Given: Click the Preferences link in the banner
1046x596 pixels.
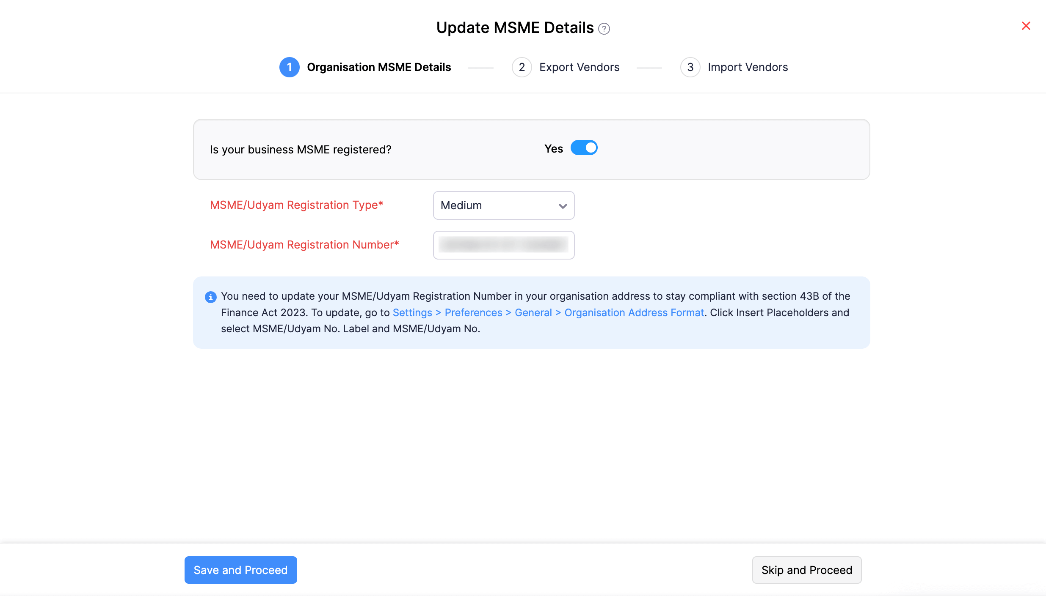Looking at the screenshot, I should click(x=473, y=312).
